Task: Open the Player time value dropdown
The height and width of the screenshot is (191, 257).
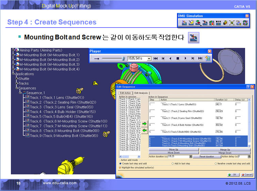Action: click(x=149, y=58)
